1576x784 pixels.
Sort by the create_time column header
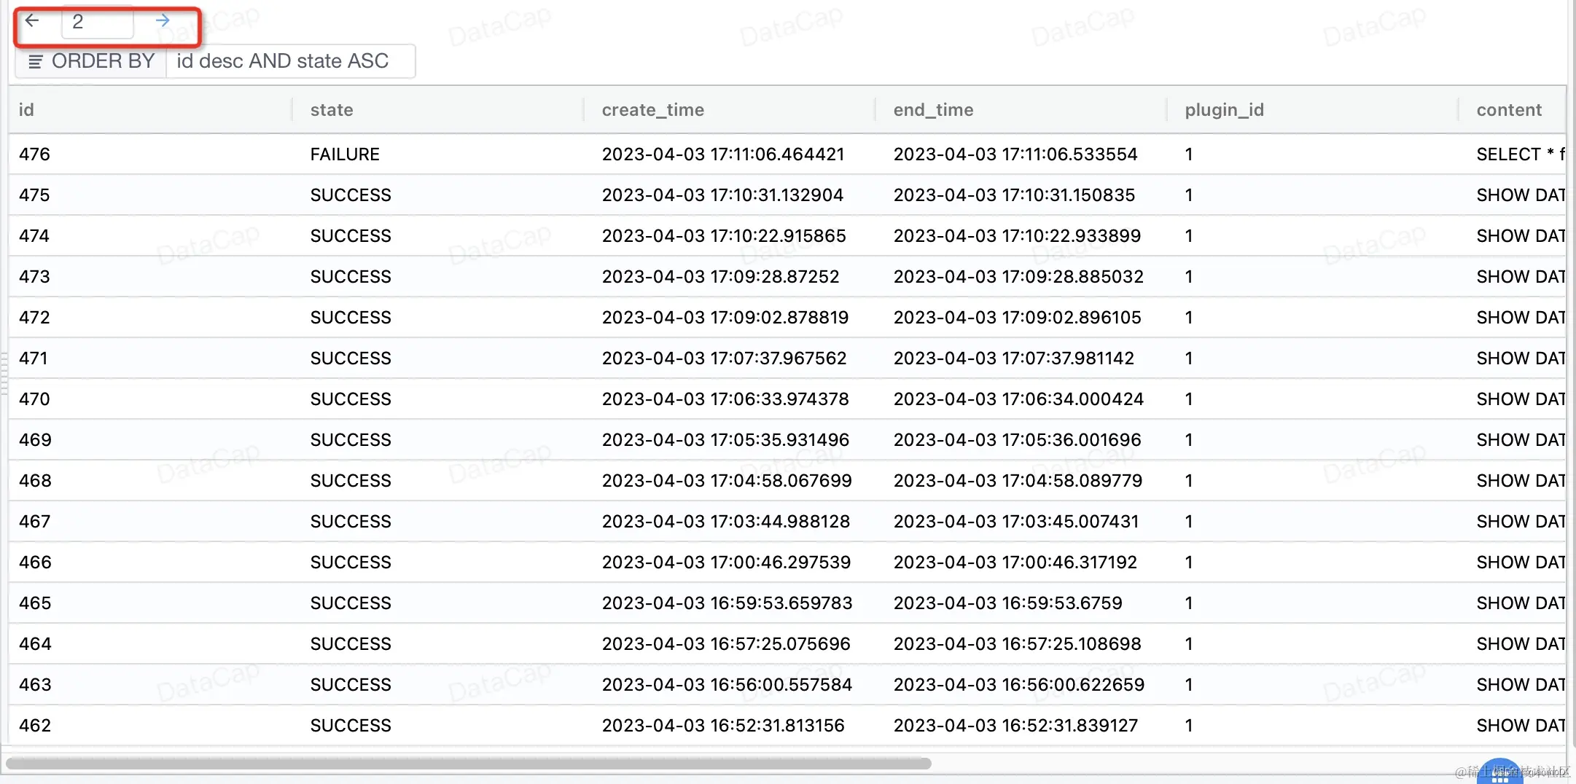[x=653, y=110]
